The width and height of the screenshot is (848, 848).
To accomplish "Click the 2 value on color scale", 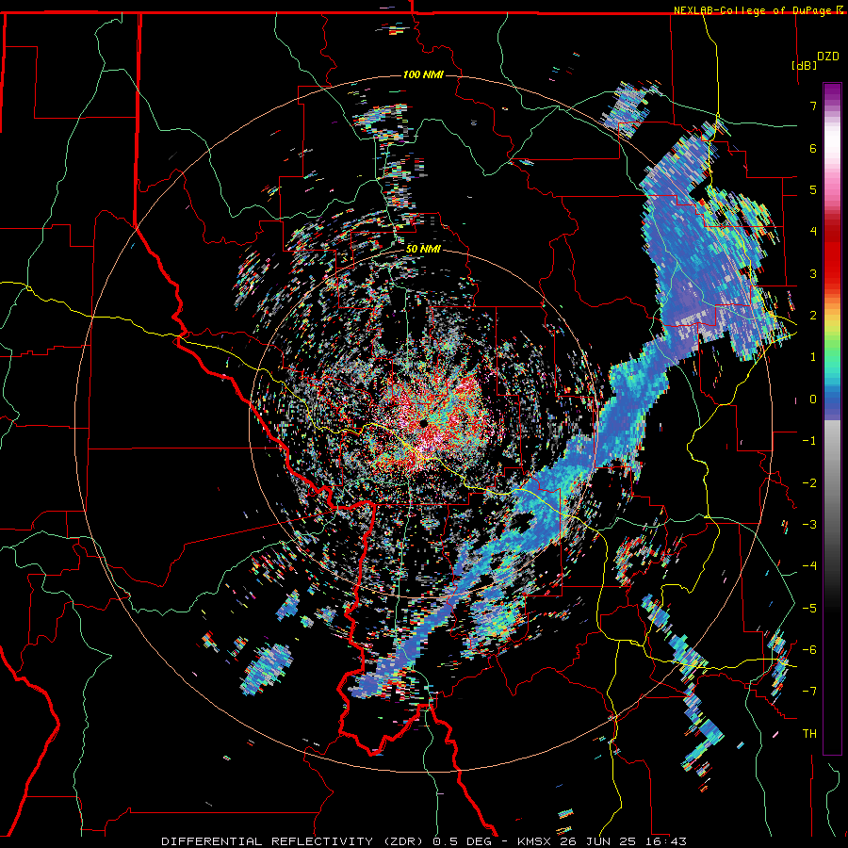I will click(x=813, y=316).
